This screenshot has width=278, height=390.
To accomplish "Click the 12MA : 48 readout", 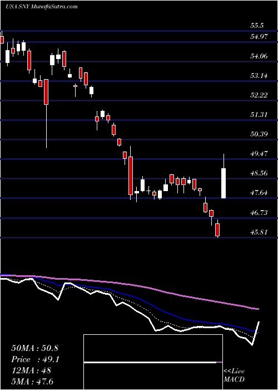I will point(31,370).
